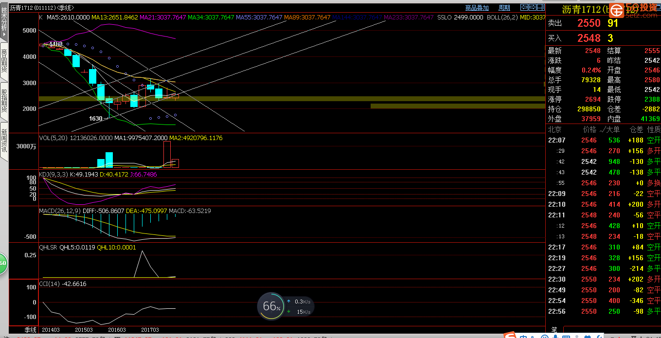Click the 价格 column header
This screenshot has width=661, height=338.
[590, 129]
